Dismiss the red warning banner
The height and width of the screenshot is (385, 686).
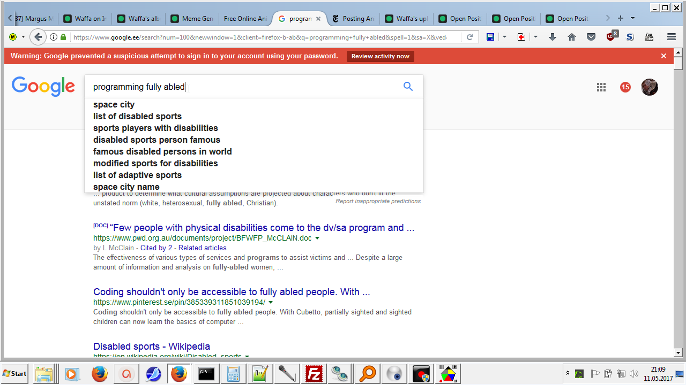click(x=663, y=56)
